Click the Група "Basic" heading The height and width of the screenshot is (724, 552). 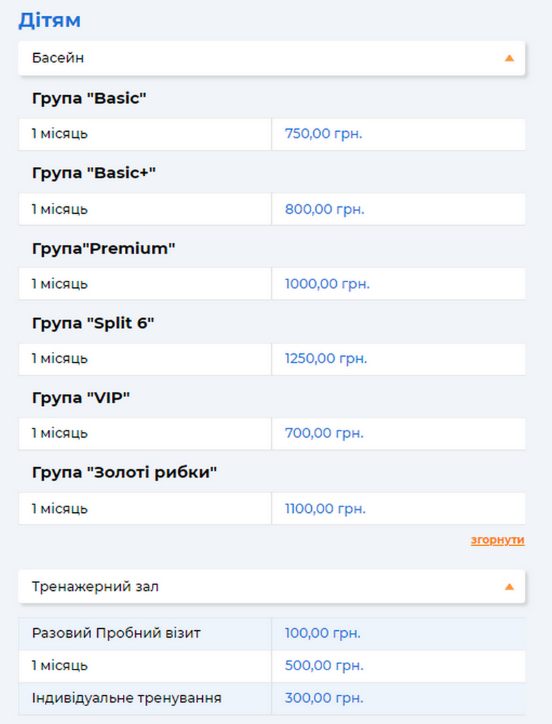tap(89, 99)
